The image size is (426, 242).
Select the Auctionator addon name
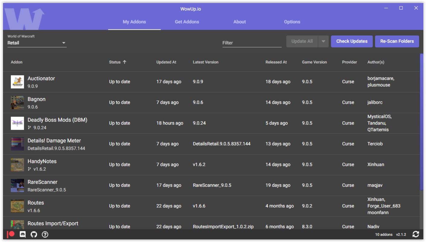tap(41, 78)
